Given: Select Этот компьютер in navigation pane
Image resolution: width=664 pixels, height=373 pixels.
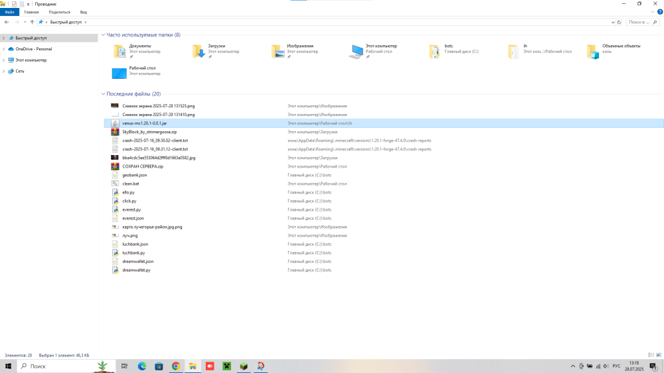Looking at the screenshot, I should pyautogui.click(x=31, y=60).
